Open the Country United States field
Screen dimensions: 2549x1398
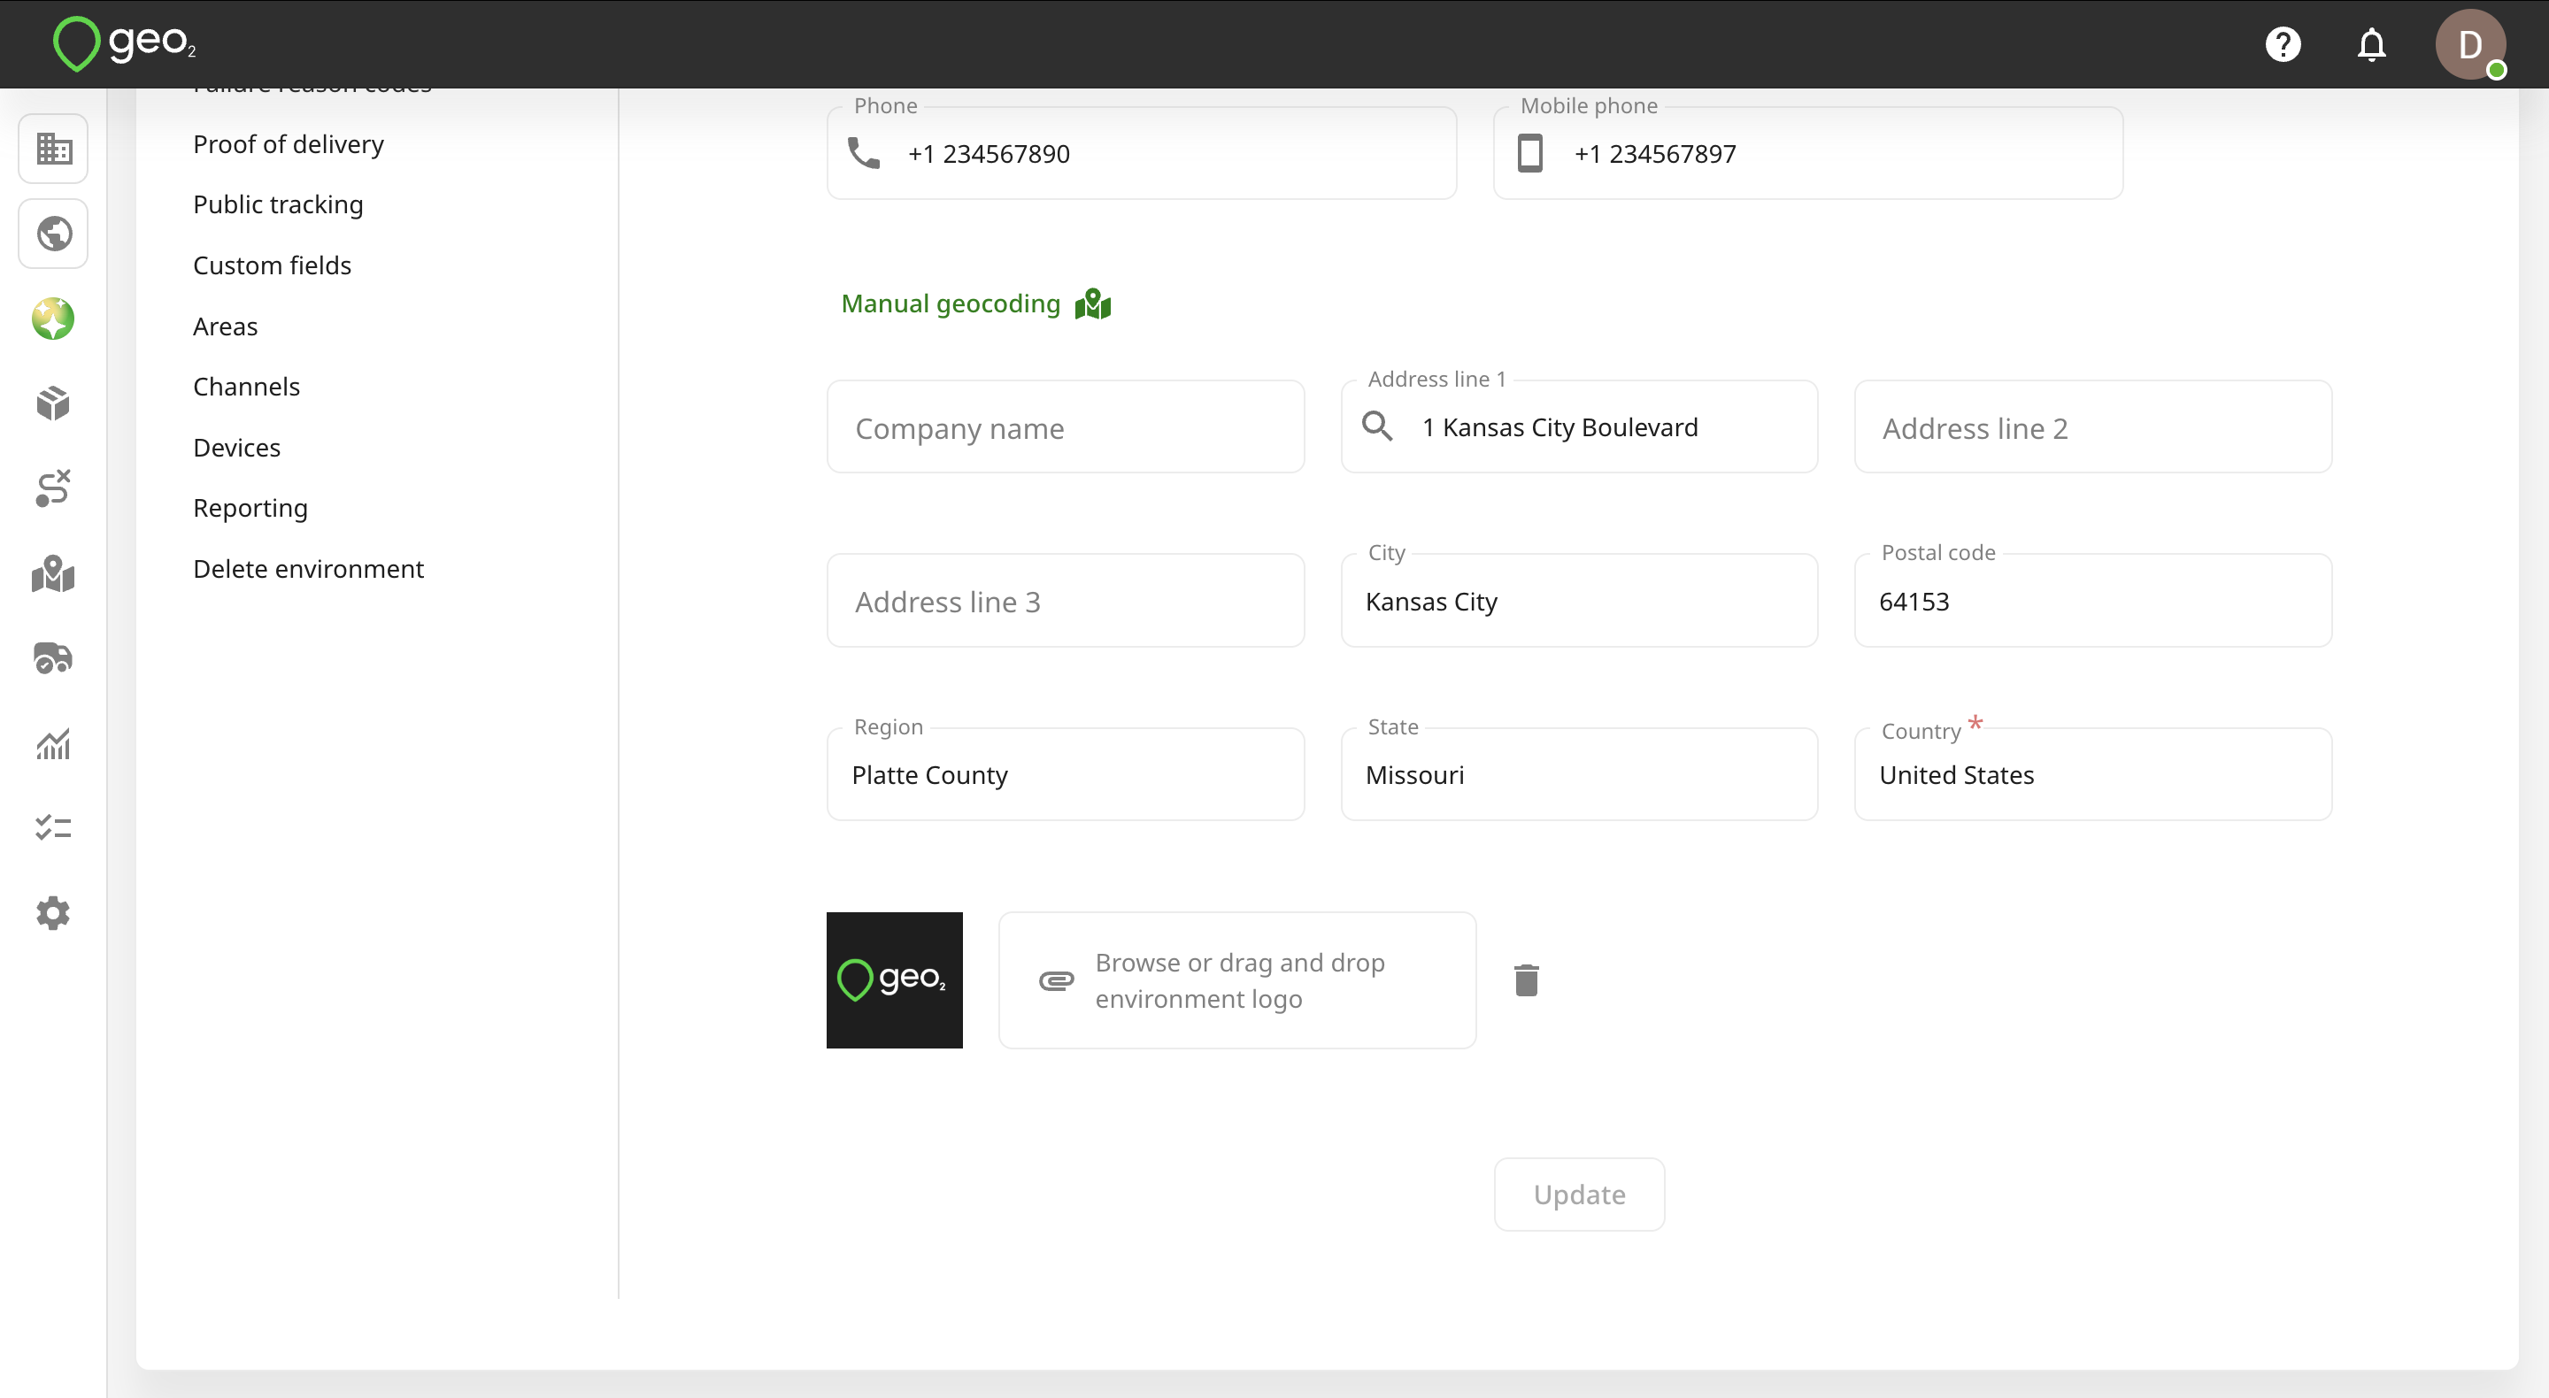point(2093,775)
